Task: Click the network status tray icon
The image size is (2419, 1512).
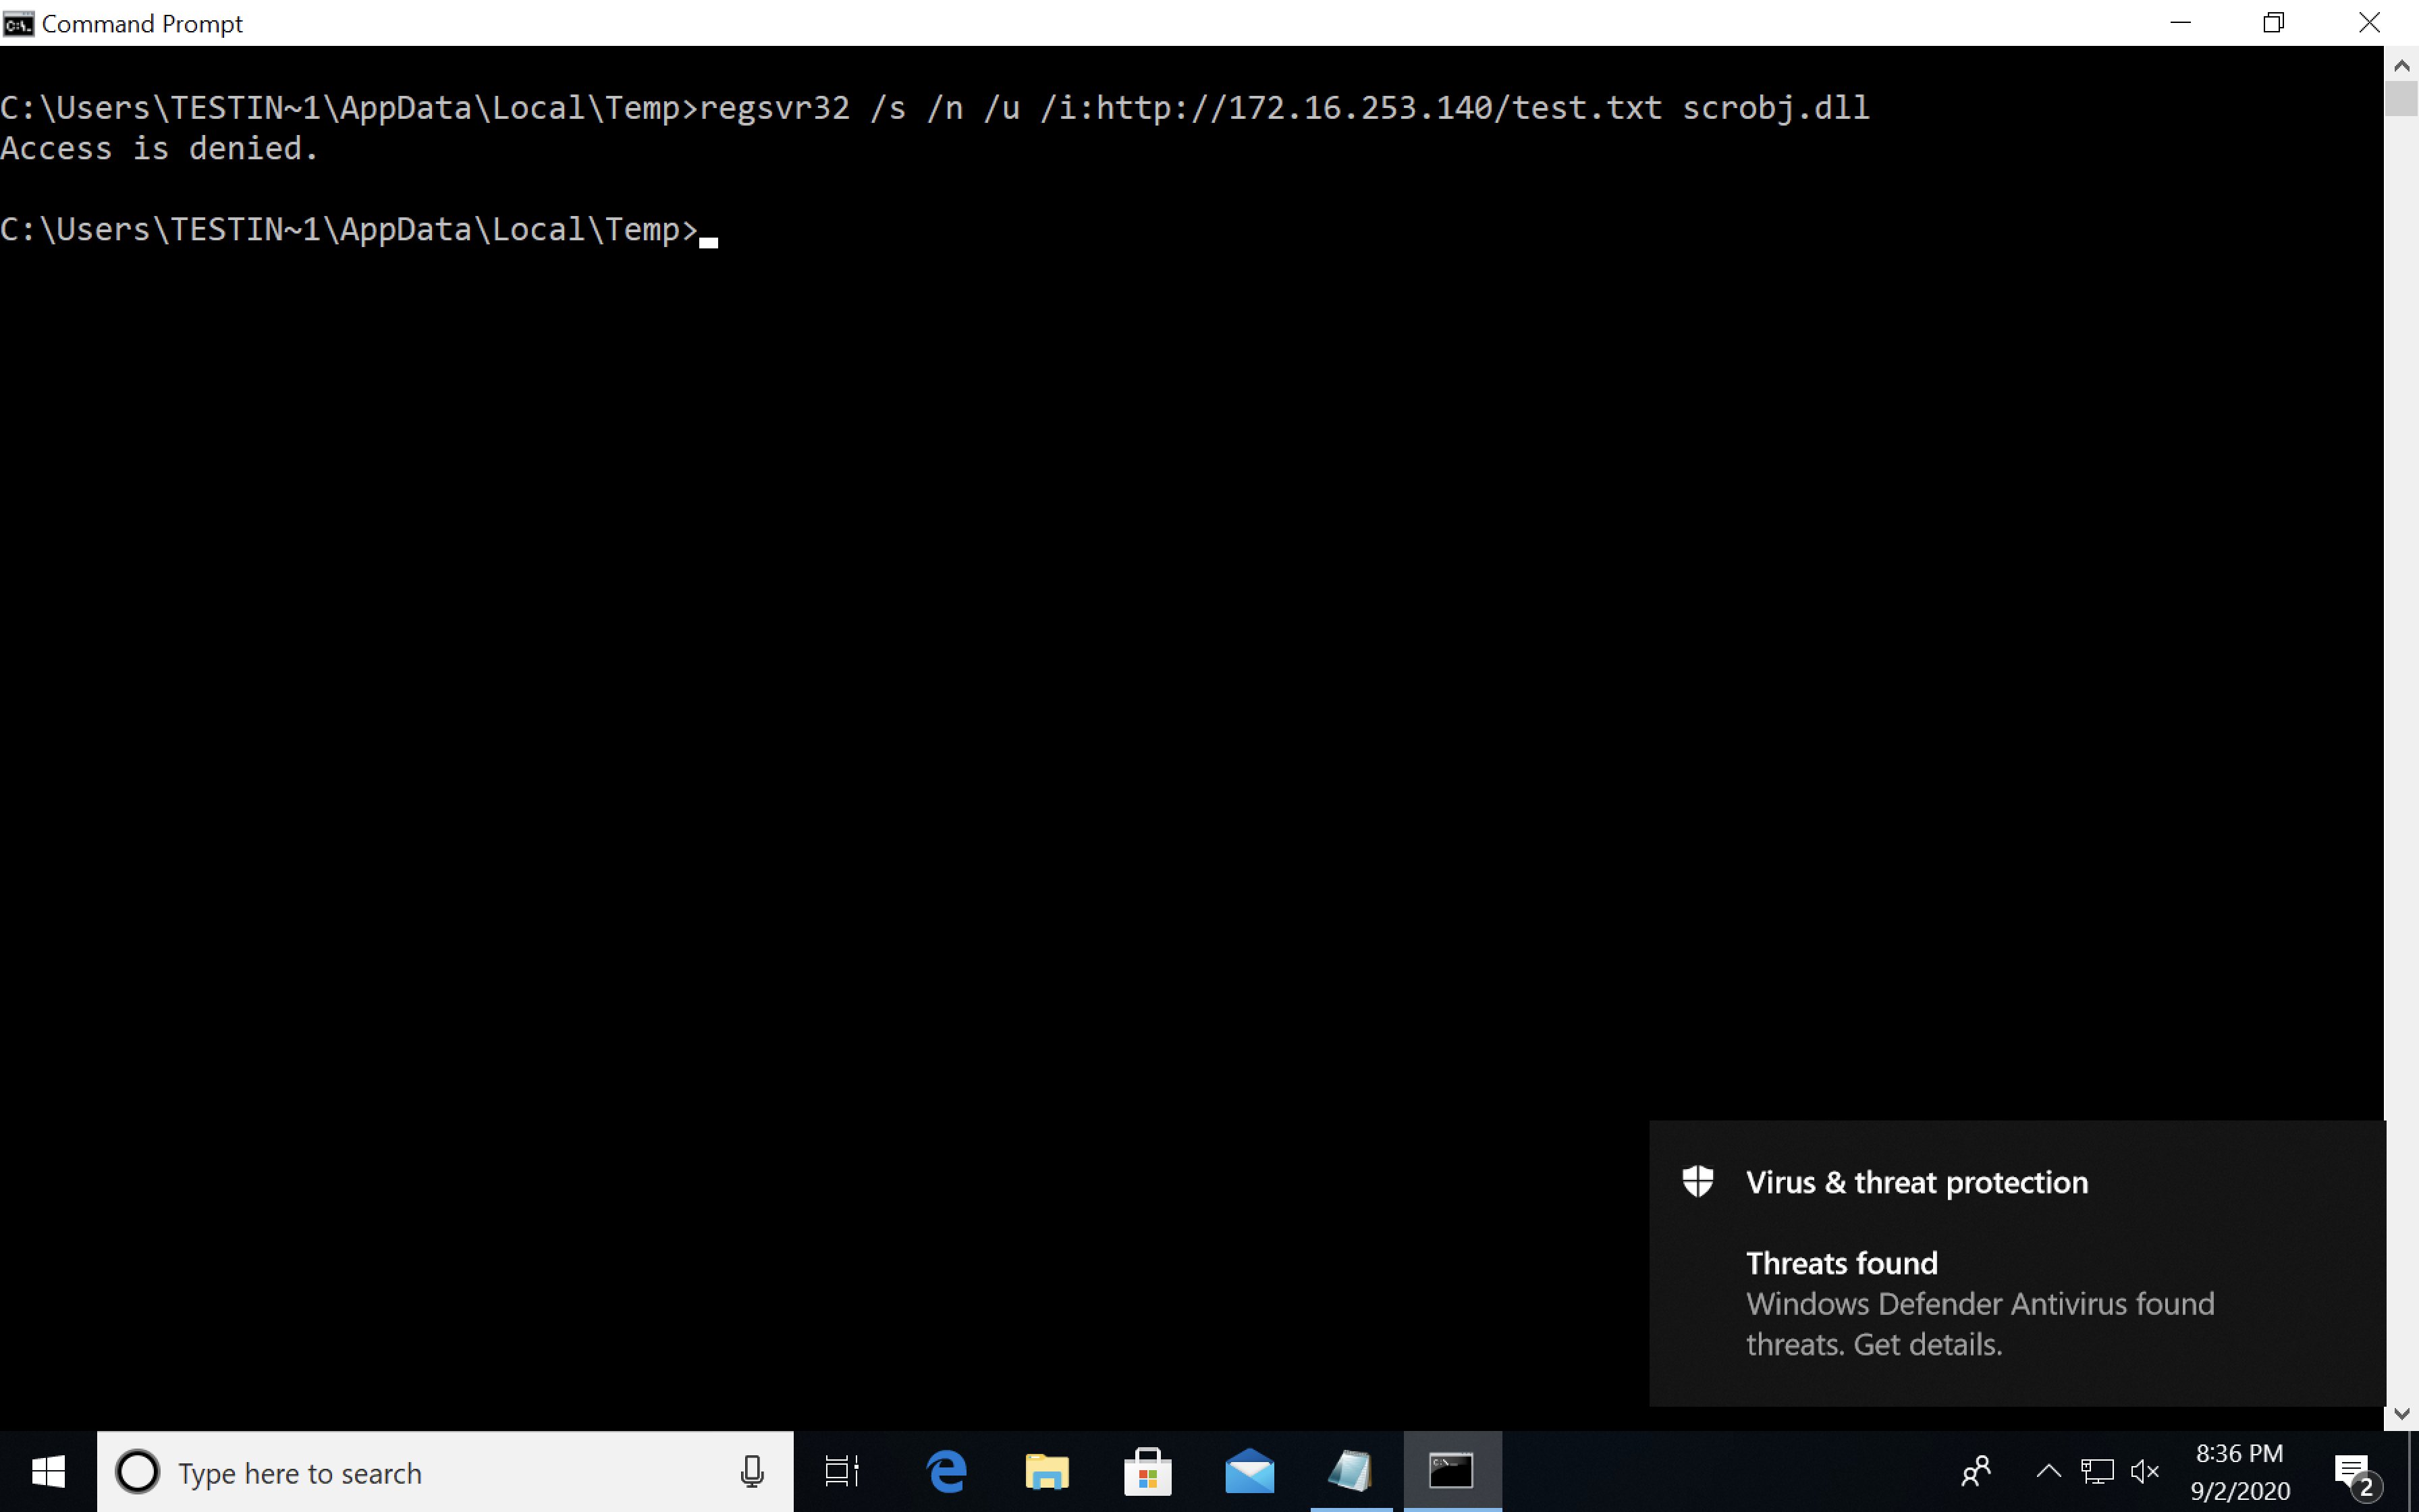Action: 2097,1472
